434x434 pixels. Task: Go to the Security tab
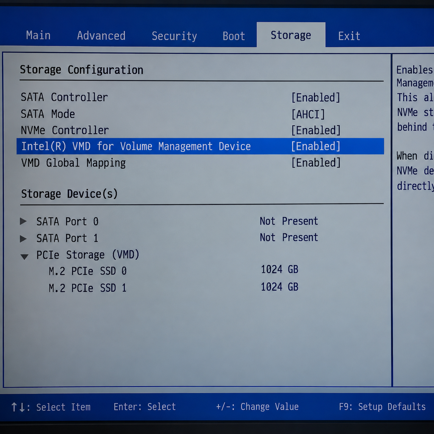click(x=174, y=36)
